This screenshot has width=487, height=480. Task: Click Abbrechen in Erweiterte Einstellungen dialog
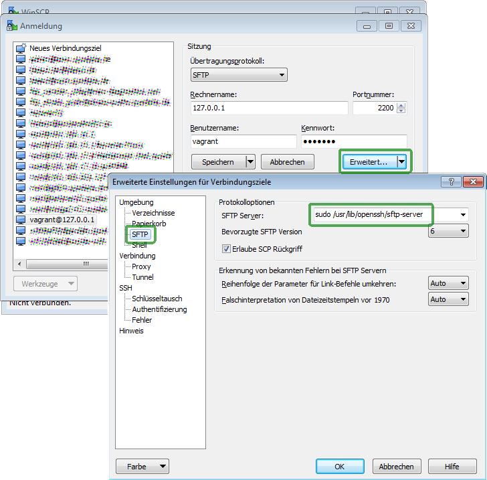[397, 467]
